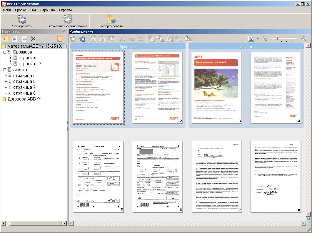Screen dimensions: 312x233
Task: Click the flip vertical icon
Action: click(x=131, y=39)
